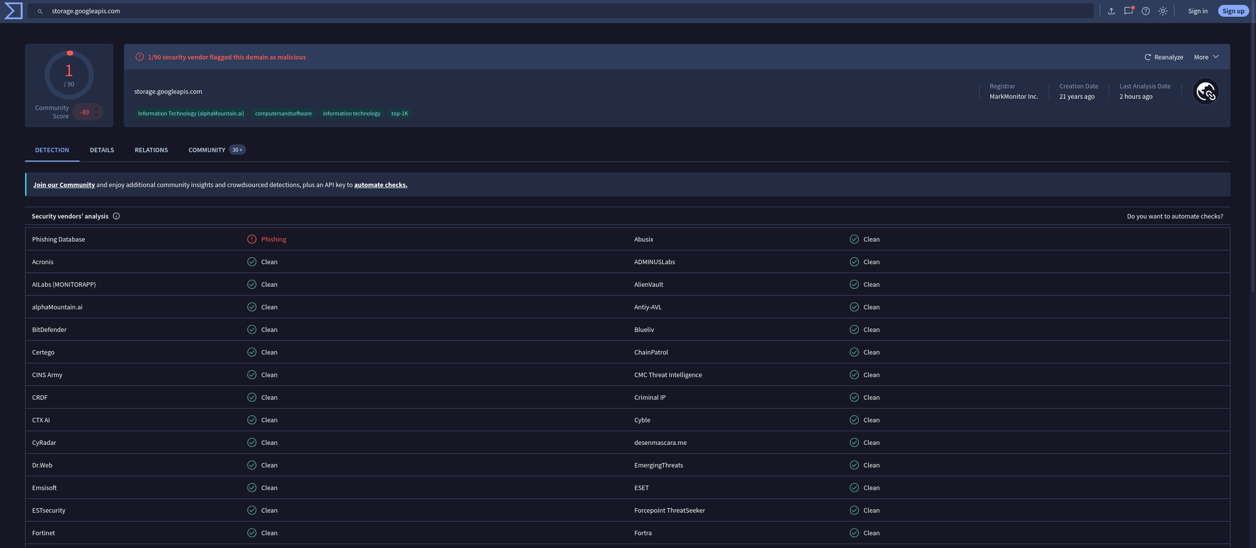
Task: Click the red Phishing alert icon
Action: tap(252, 239)
